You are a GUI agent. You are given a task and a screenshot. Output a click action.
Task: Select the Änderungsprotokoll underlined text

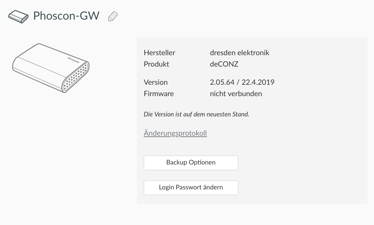[x=175, y=134]
